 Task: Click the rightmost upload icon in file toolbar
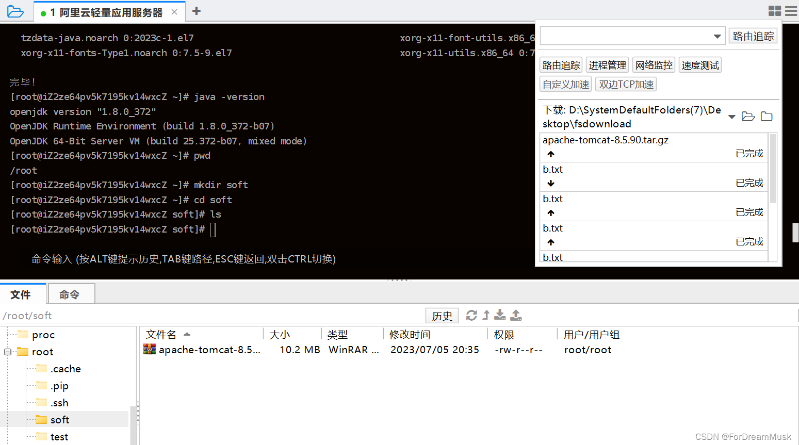pos(515,315)
